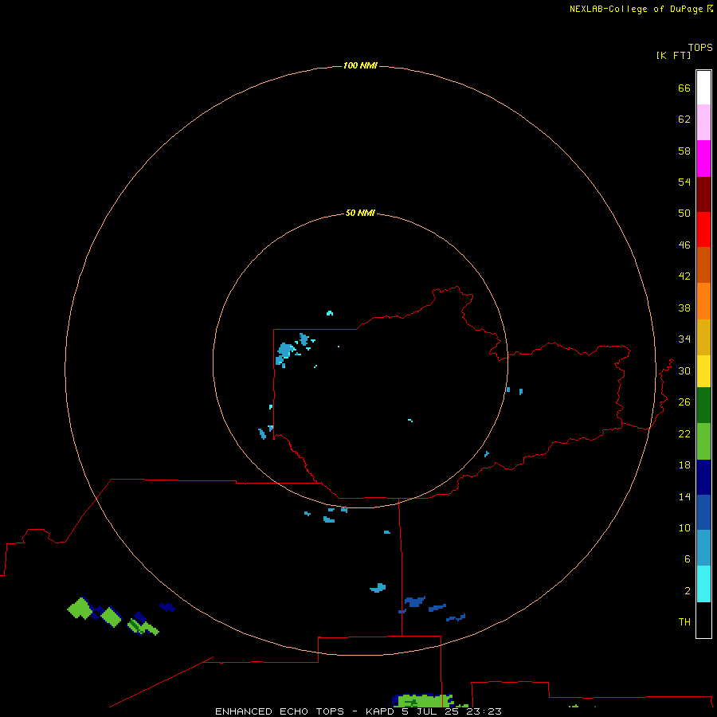Click the '10' legend value label
This screenshot has height=717, width=717.
(684, 528)
